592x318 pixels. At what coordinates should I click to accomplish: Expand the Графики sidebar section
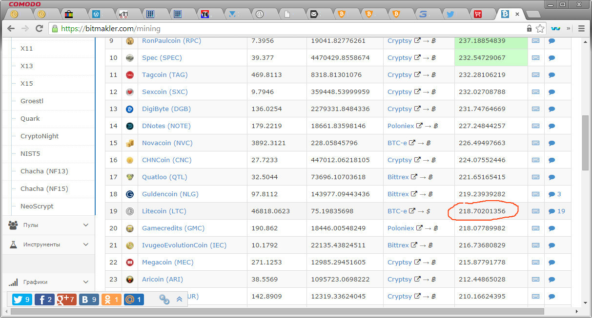(49, 282)
